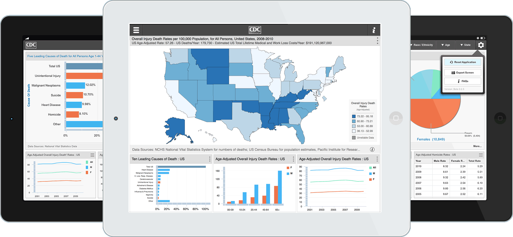Click the Male Rate column header
This screenshot has width=513, height=237.
pos(440,161)
